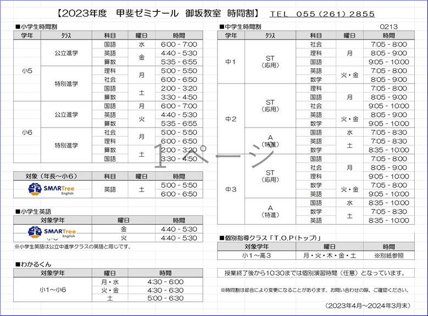Click 火 weekday cell in 小学生英語 table

(x=124, y=238)
